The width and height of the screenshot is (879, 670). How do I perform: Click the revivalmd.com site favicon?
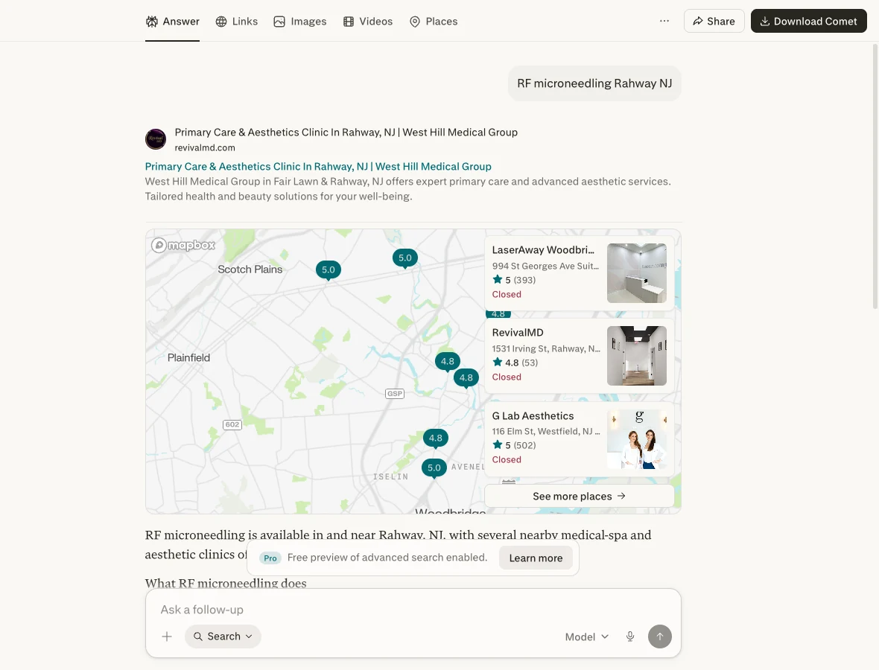click(156, 139)
